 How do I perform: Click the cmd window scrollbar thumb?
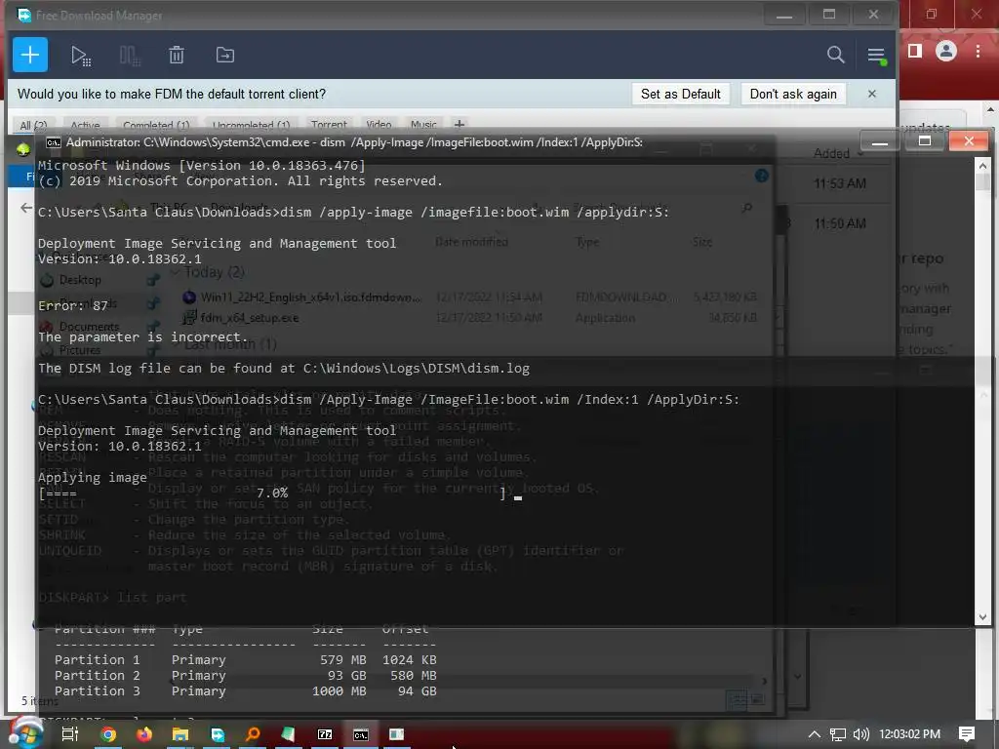(x=981, y=182)
